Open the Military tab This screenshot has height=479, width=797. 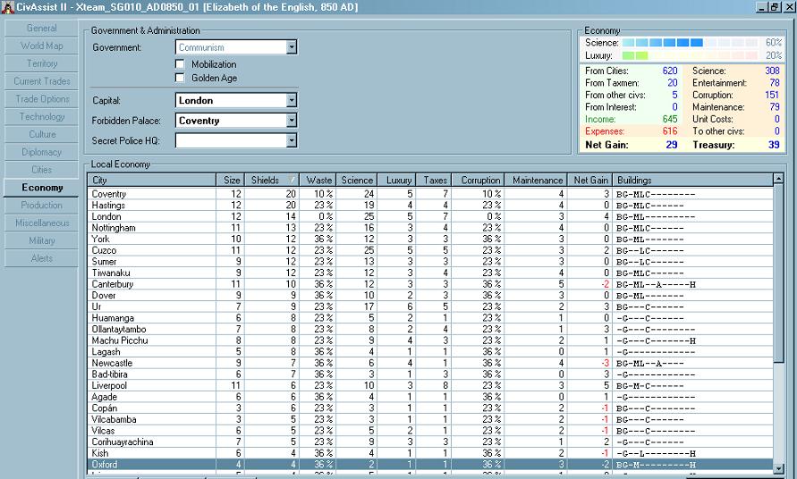pyautogui.click(x=42, y=240)
